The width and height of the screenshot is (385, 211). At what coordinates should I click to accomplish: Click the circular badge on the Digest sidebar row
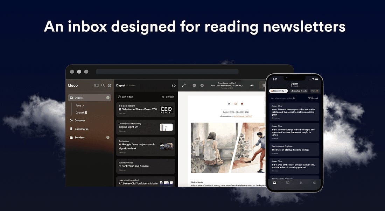coord(108,97)
